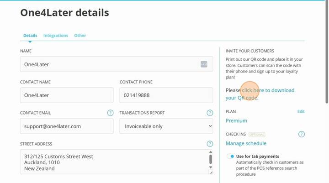Focus the Name input field
This screenshot has width=329, height=183.
coord(117,64)
